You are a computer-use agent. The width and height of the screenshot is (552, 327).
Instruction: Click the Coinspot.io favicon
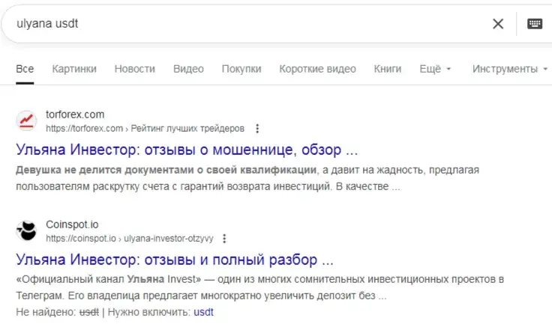tap(26, 230)
